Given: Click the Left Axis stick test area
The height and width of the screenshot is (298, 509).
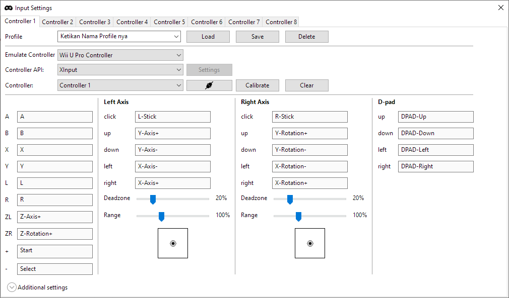Looking at the screenshot, I should [172, 243].
